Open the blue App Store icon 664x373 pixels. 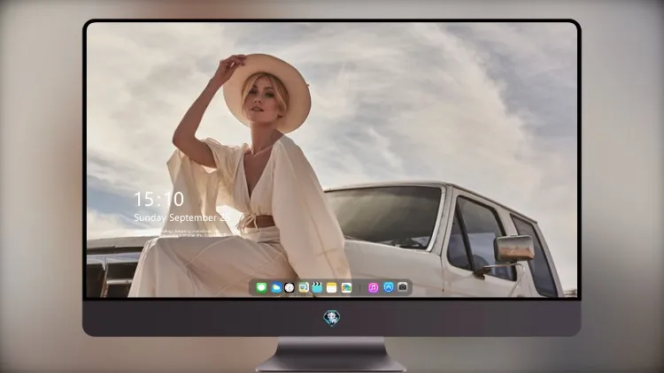pyautogui.click(x=389, y=287)
